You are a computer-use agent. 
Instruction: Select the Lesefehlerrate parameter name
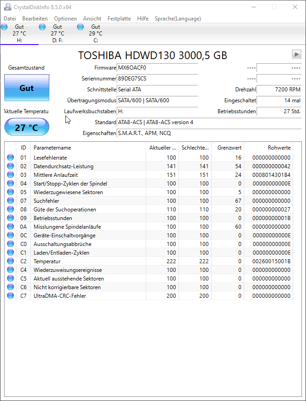(50, 157)
